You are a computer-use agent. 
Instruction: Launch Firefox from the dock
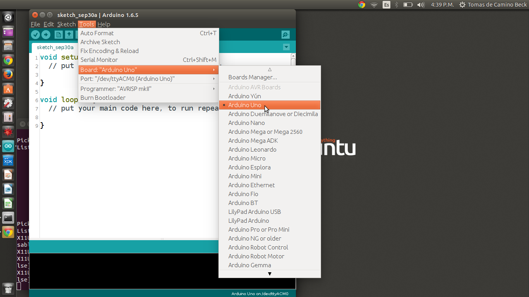click(8, 75)
